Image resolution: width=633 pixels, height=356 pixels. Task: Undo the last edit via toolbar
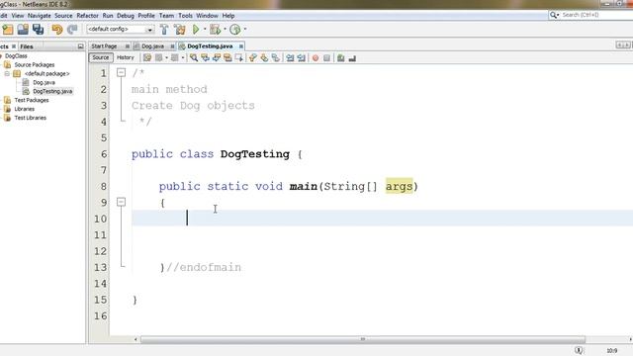coord(57,30)
